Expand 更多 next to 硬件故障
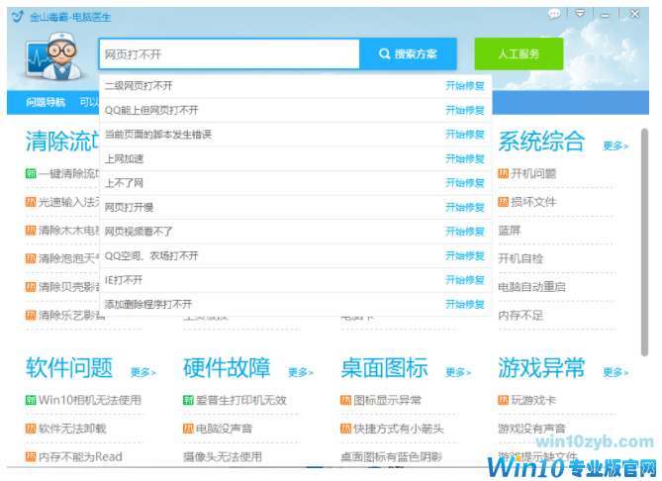The height and width of the screenshot is (481, 662). pos(301,373)
